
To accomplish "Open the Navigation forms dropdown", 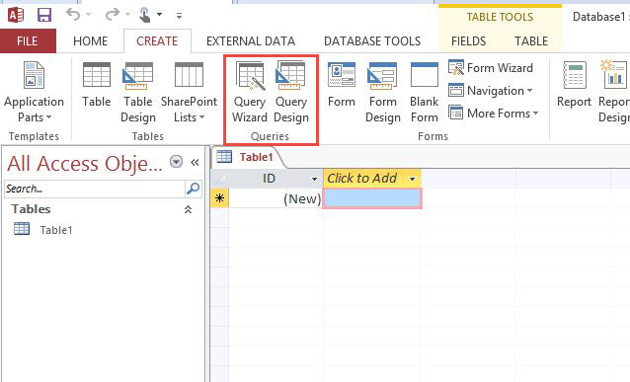I will 490,91.
